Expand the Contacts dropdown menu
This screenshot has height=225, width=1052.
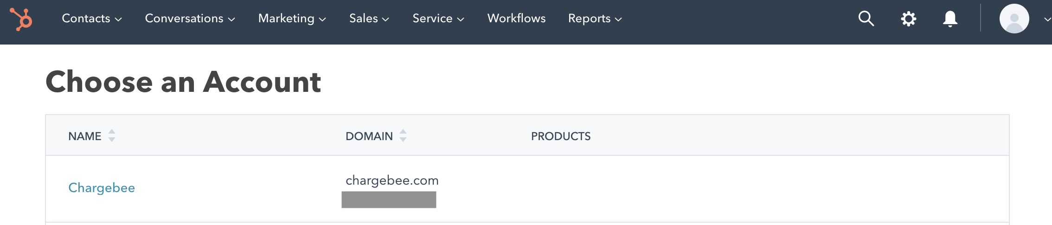pyautogui.click(x=91, y=19)
